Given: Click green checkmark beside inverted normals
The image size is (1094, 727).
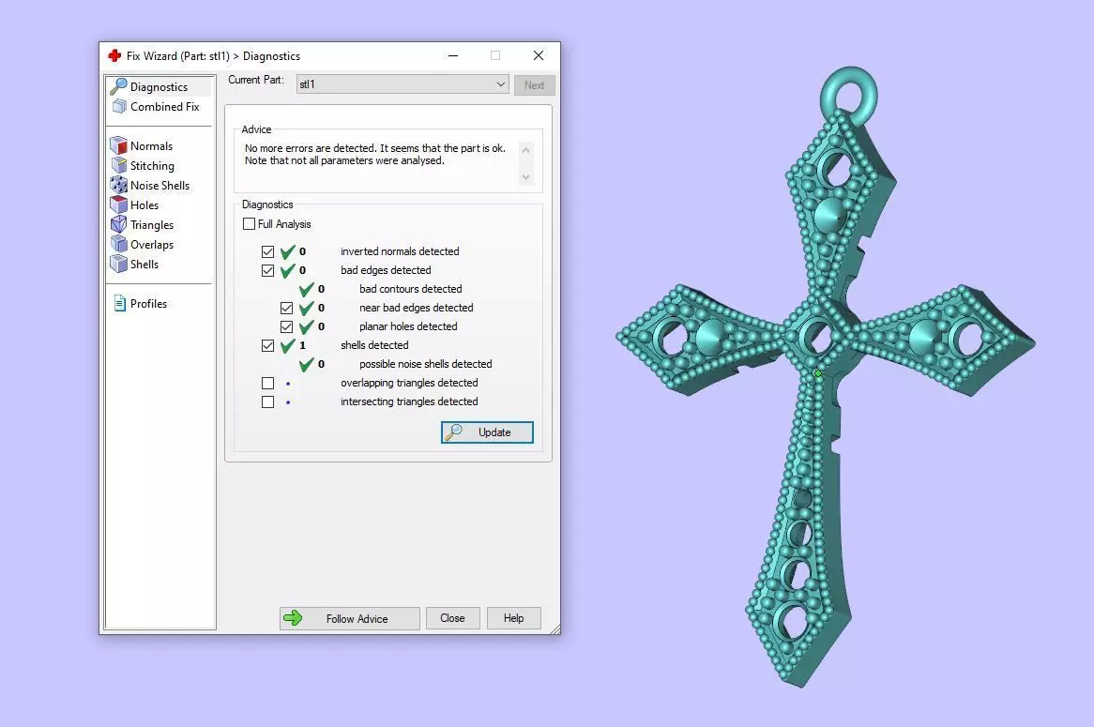Looking at the screenshot, I should (x=287, y=251).
